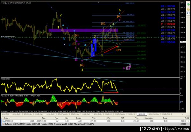Image resolution: width=191 pixels, height=132 pixels.
Task: Click the open price 1079.84 cell
Action: pyautogui.click(x=93, y=121)
